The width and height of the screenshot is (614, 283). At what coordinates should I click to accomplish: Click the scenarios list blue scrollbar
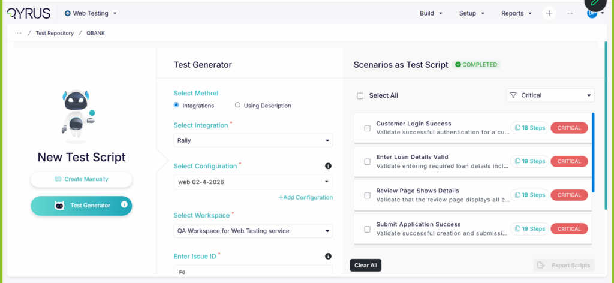(593, 153)
